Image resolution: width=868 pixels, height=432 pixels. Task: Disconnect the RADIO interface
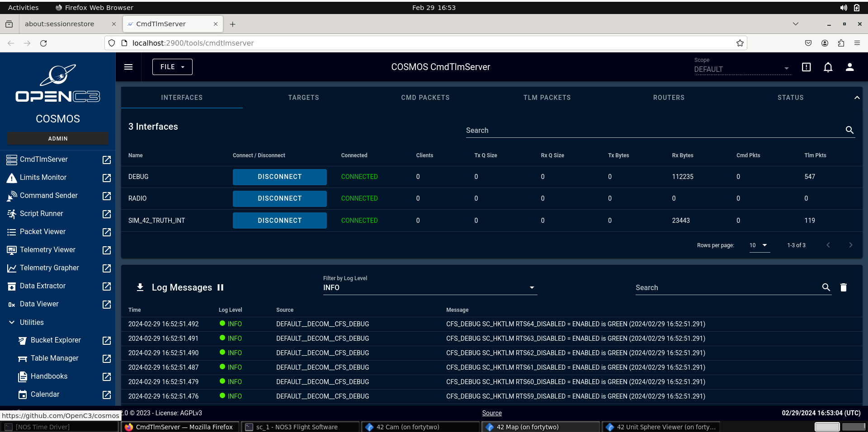[280, 198]
